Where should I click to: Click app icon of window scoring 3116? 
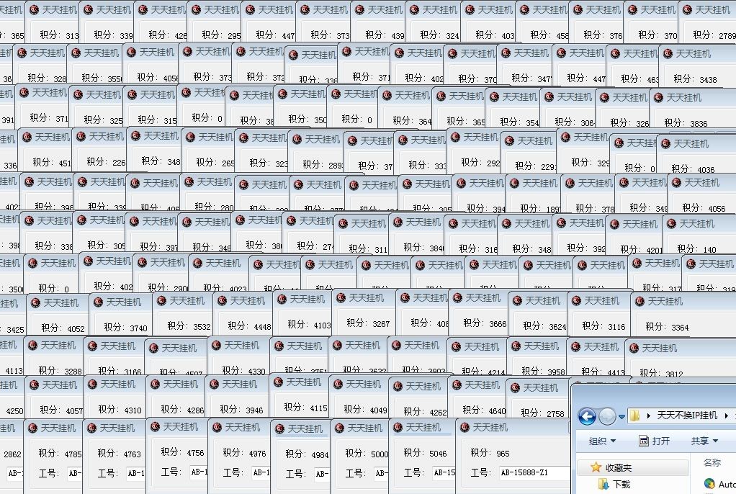(576, 300)
